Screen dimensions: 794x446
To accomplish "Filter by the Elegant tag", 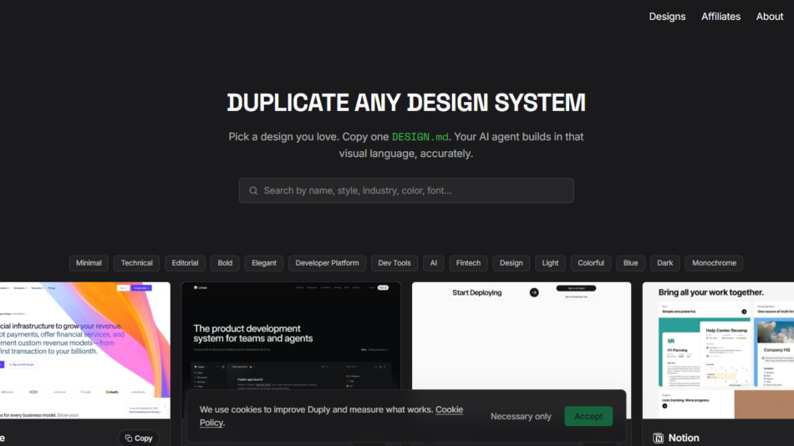I will [264, 263].
